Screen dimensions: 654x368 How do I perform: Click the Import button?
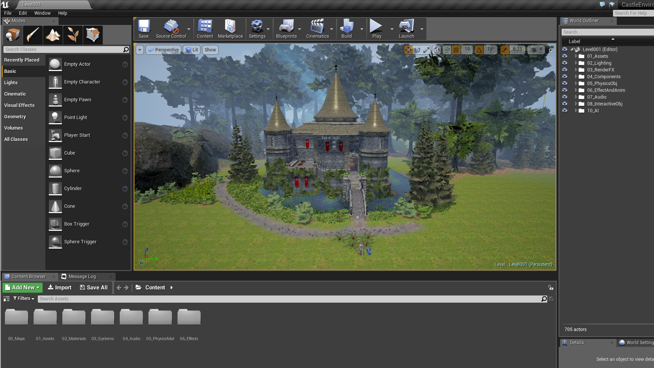(x=60, y=287)
